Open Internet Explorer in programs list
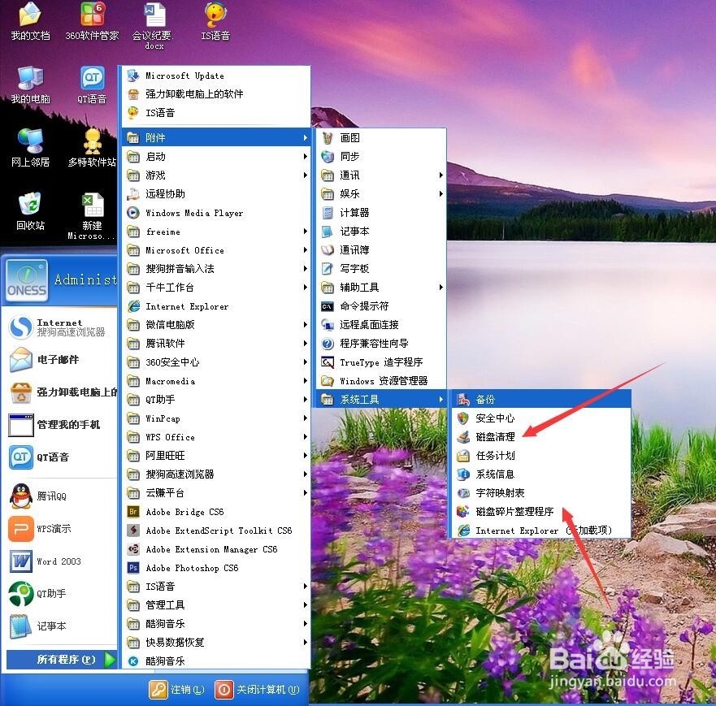Viewport: 716px width, 706px height. click(216, 306)
